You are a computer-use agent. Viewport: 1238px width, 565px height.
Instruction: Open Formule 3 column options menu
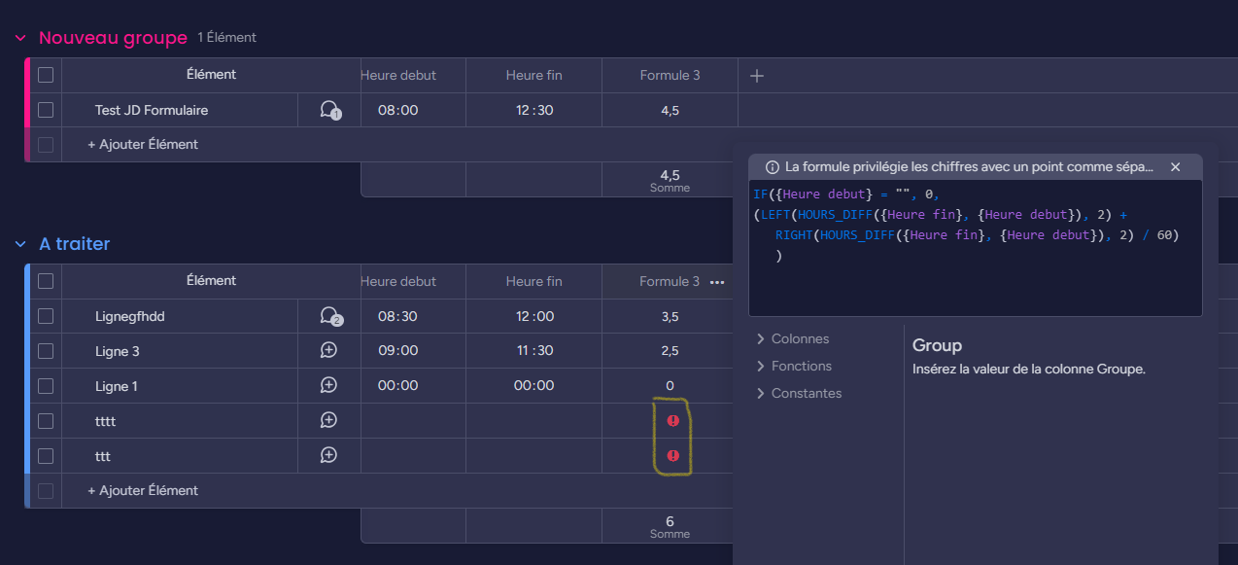pyautogui.click(x=717, y=282)
